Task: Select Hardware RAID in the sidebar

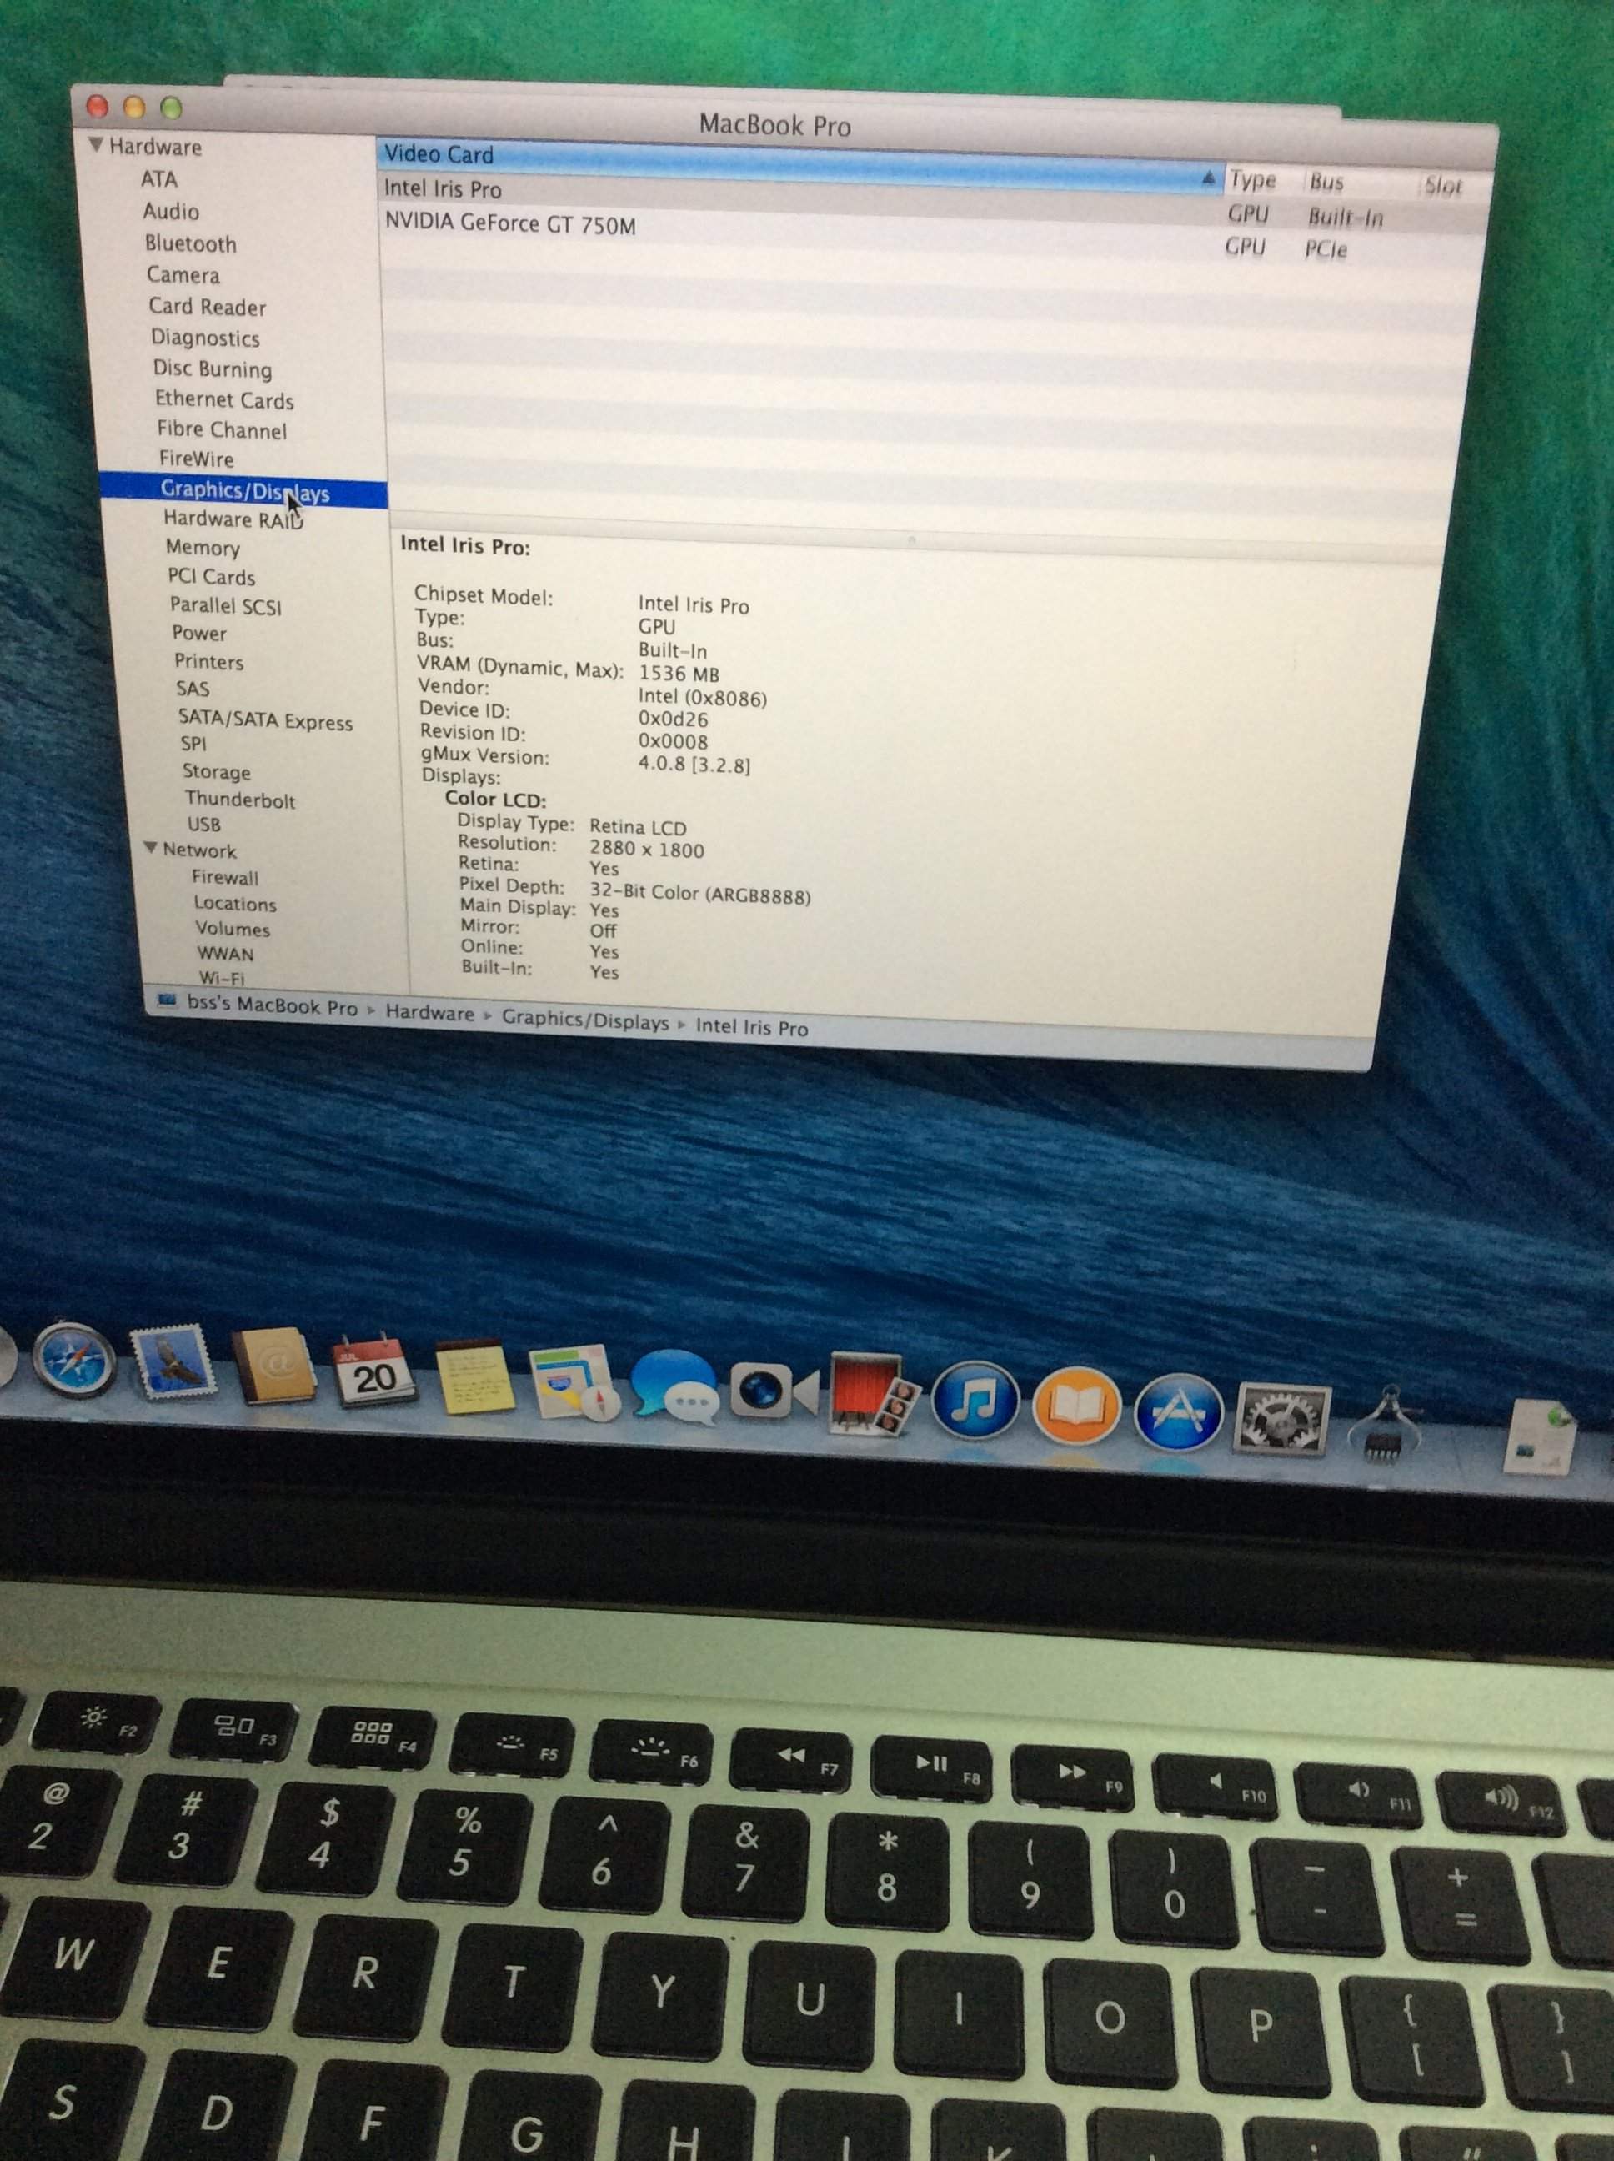Action: click(233, 519)
